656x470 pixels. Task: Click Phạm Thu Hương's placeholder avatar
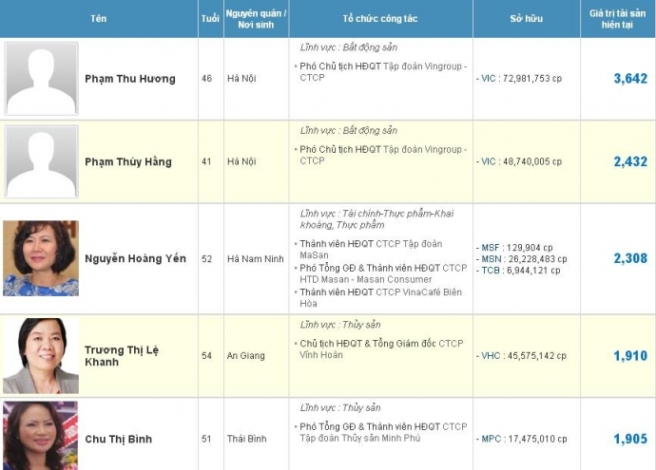(42, 79)
